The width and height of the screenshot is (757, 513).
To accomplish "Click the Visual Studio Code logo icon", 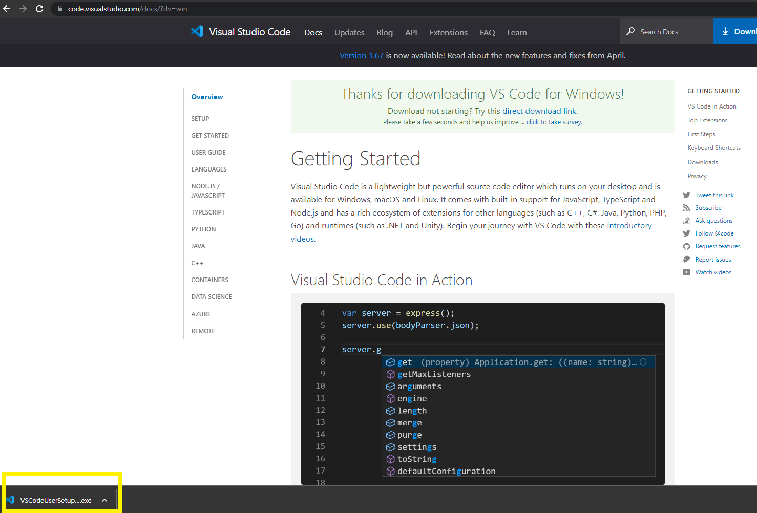I will [197, 32].
